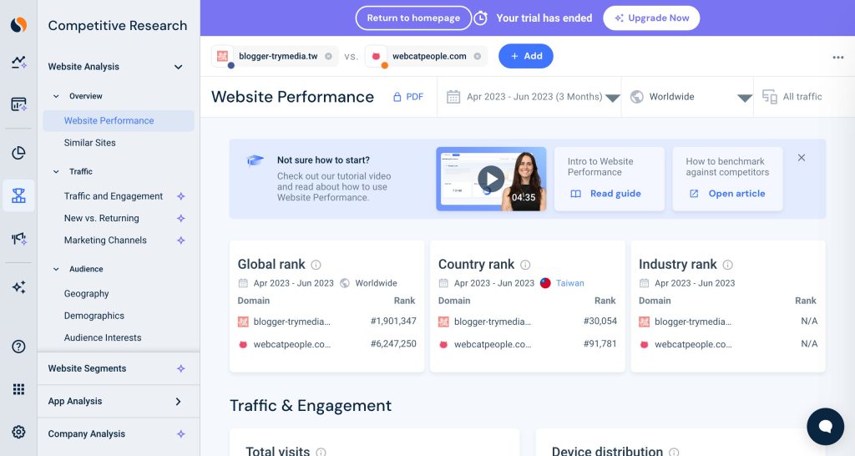Image resolution: width=855 pixels, height=456 pixels.
Task: Open the three-dot more options menu
Action: 838,58
